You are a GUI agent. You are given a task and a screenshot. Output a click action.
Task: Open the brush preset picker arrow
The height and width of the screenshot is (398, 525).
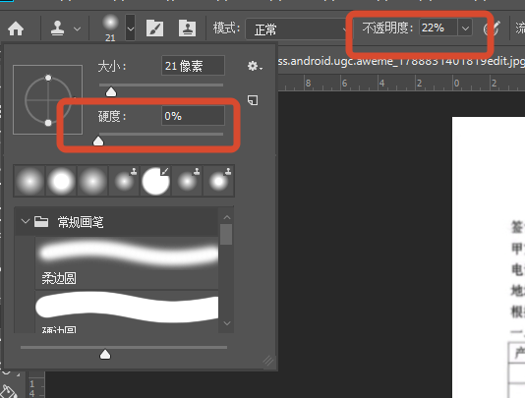(x=131, y=28)
